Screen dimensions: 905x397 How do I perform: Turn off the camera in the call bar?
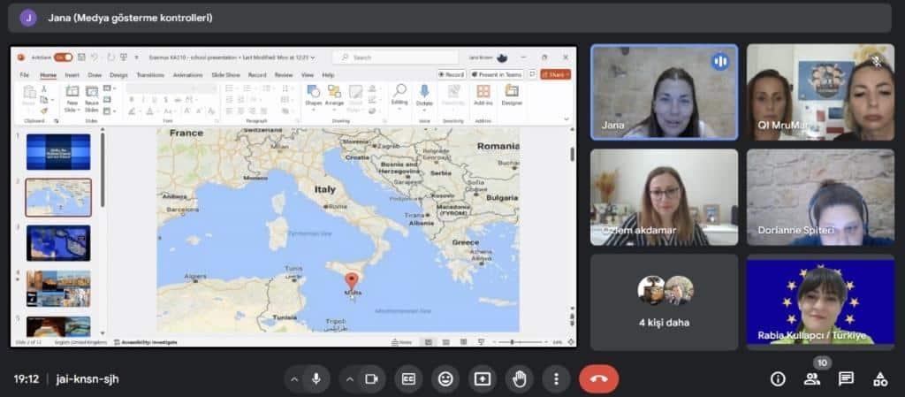371,378
